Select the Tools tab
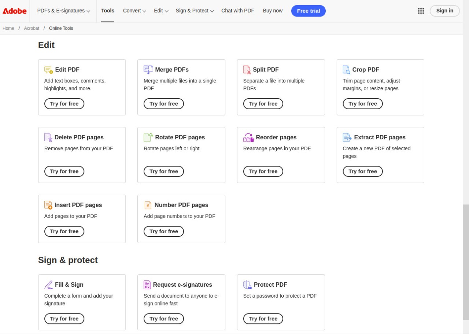The width and height of the screenshot is (469, 334). click(108, 11)
